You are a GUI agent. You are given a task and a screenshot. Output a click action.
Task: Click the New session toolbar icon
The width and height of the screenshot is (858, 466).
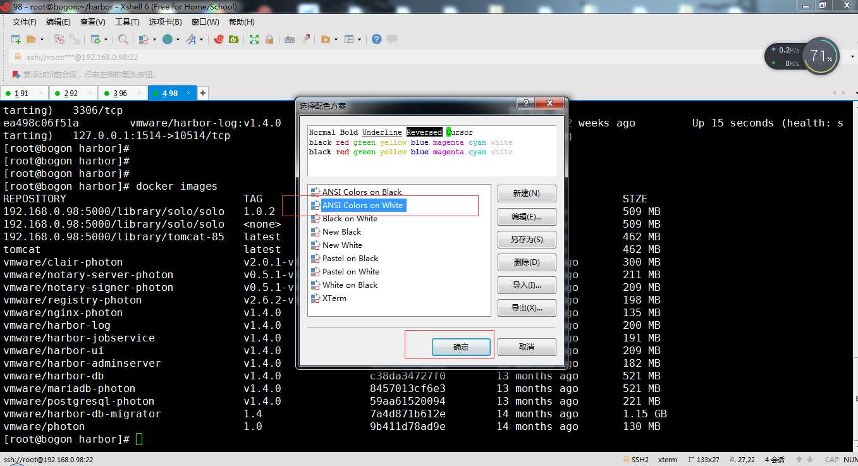(16, 39)
